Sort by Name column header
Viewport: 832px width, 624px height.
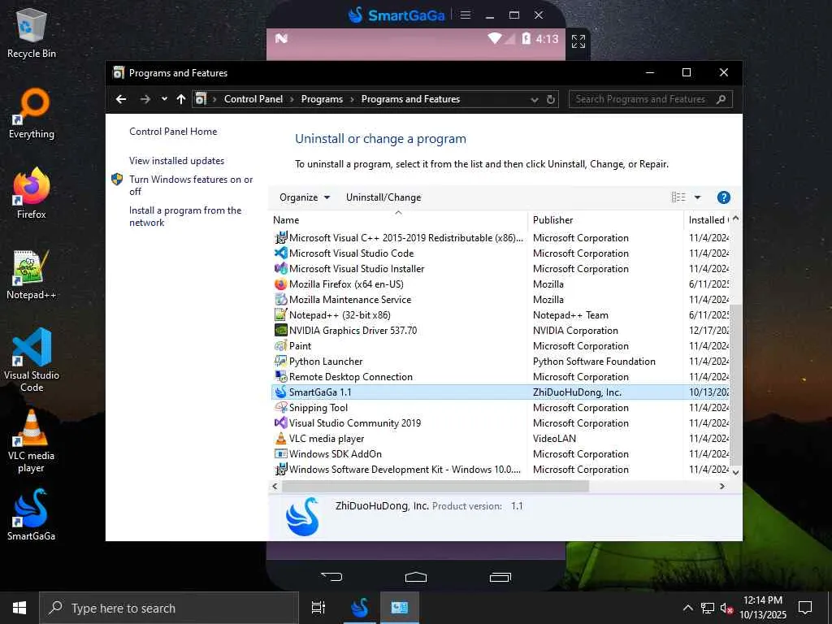click(x=398, y=219)
